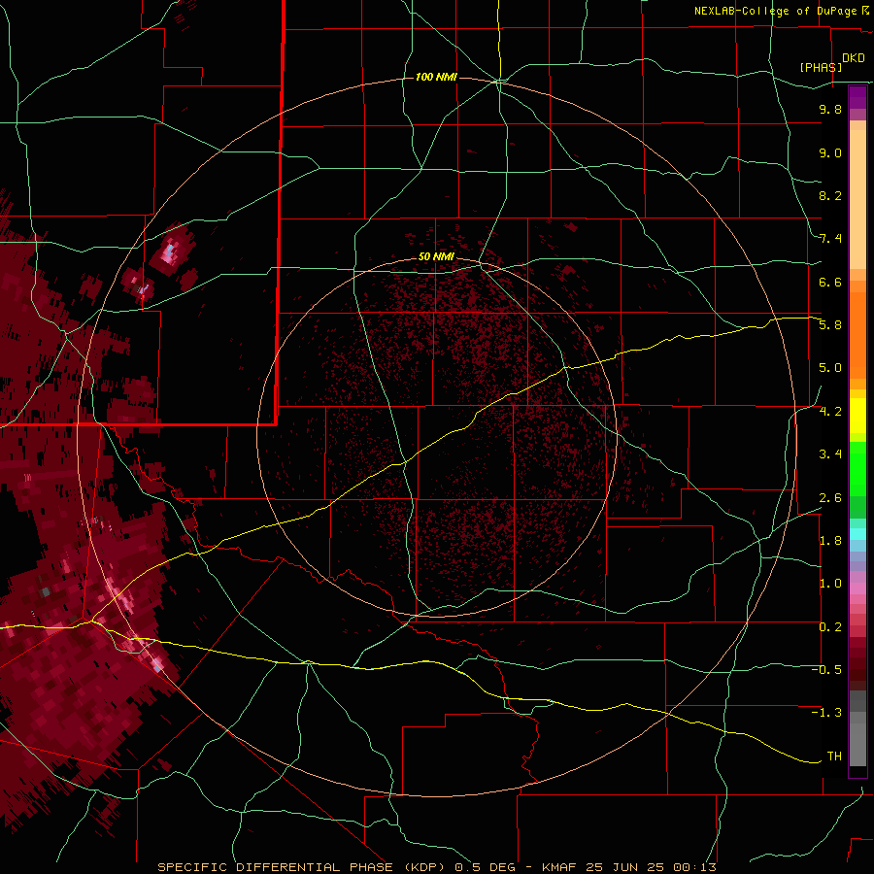874x874 pixels.
Task: Click the 5.8 value on the color scale
Action: coord(830,325)
